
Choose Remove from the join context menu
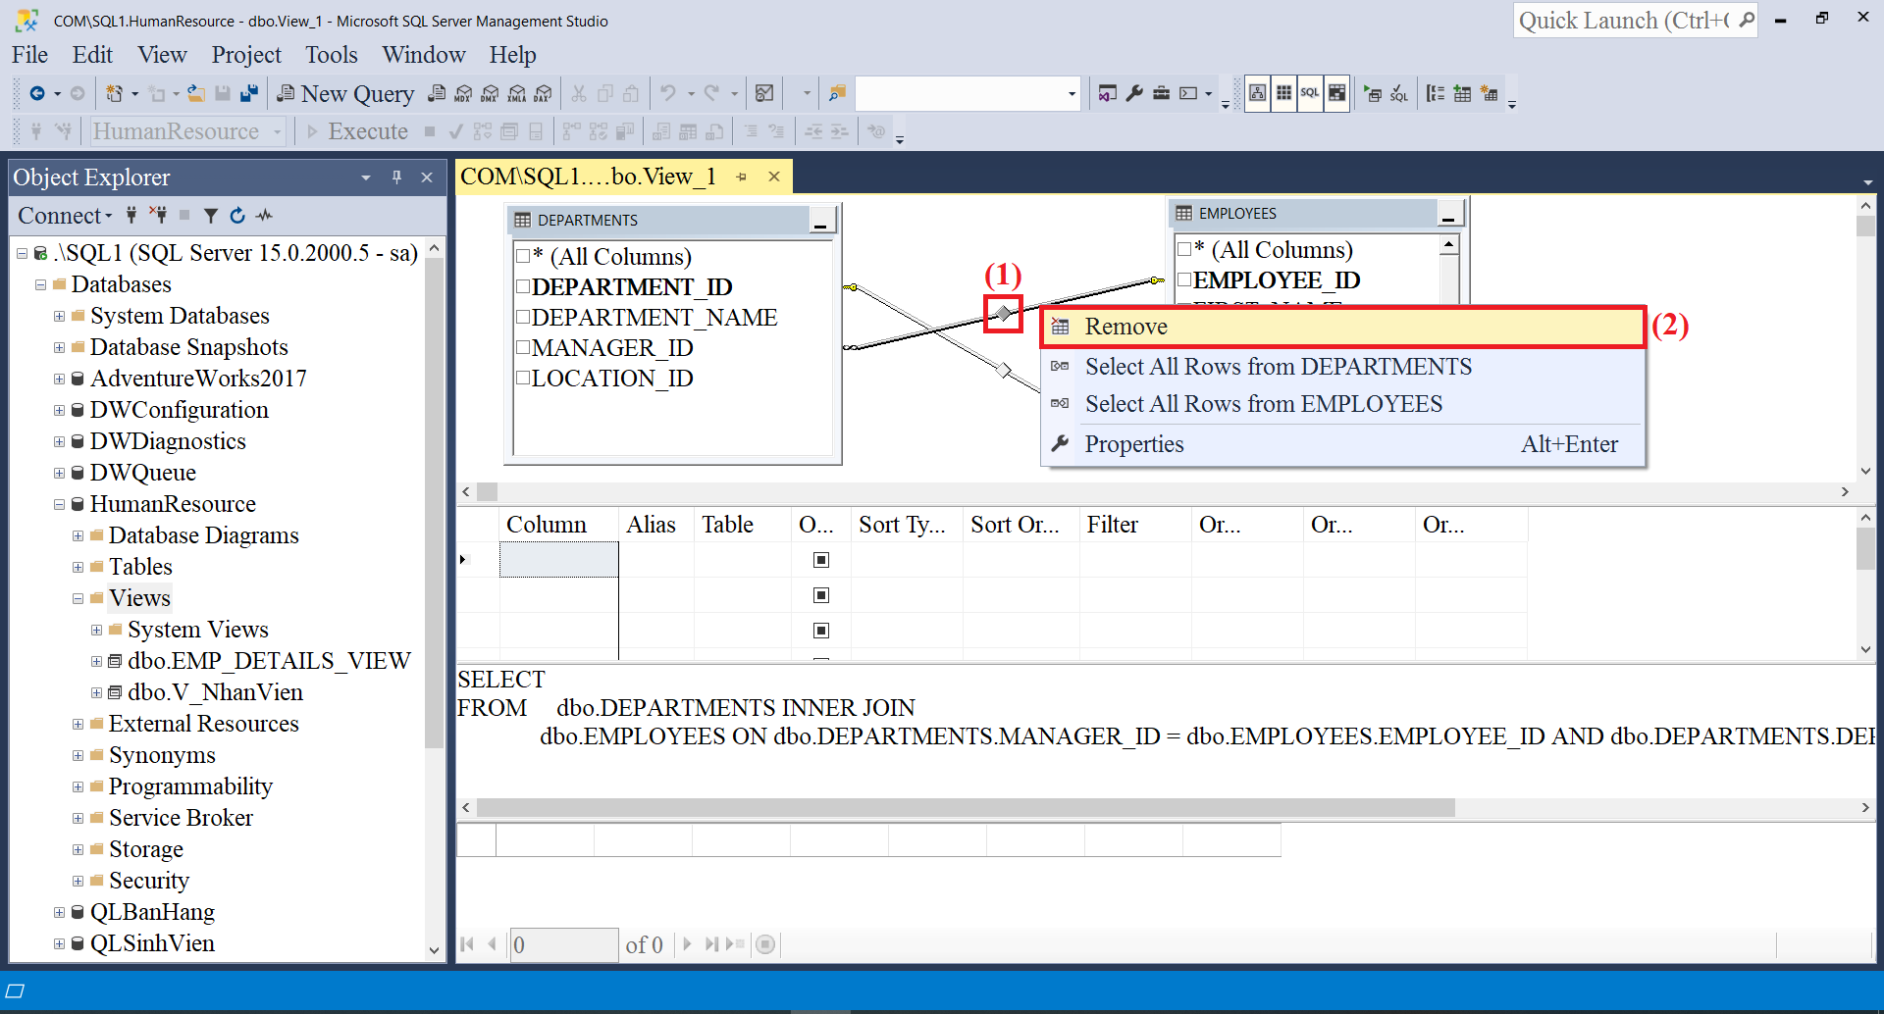pos(1126,327)
